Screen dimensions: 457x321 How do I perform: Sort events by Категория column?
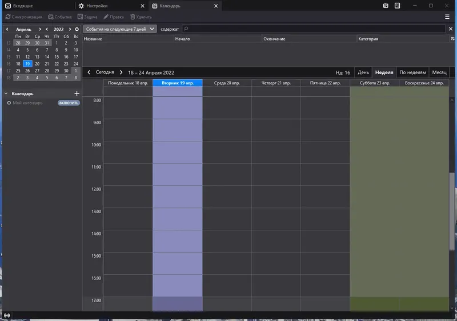(403, 39)
